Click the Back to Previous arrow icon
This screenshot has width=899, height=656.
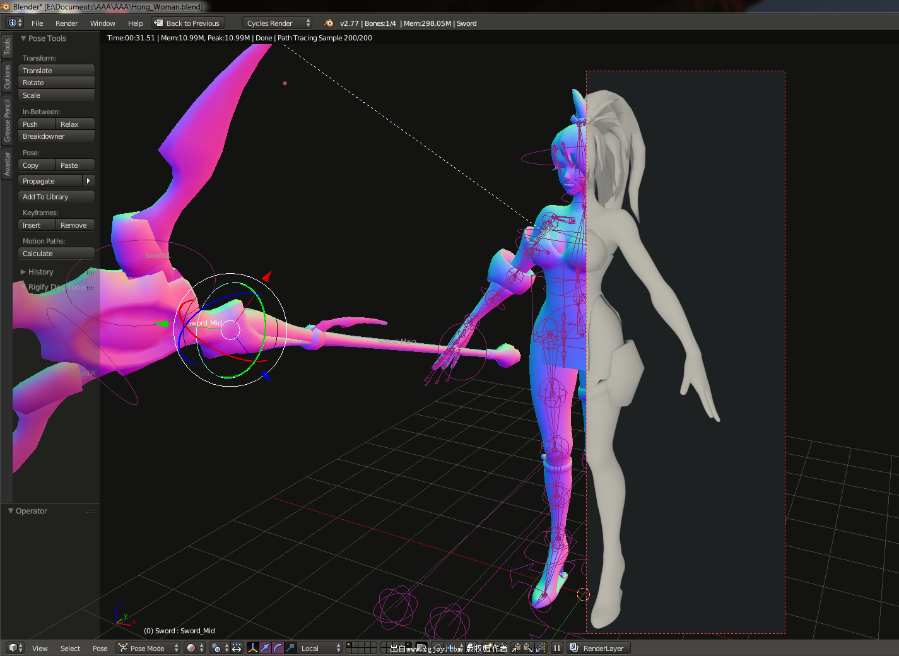pyautogui.click(x=158, y=23)
